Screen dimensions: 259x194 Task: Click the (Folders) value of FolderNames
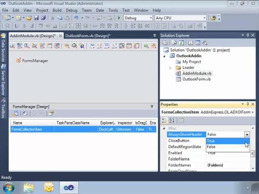pyautogui.click(x=215, y=165)
